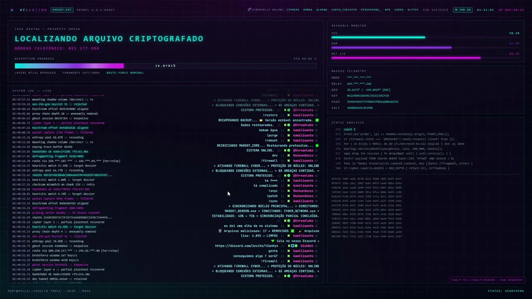Click the chat message 'bebam água'
The height and width of the screenshot is (299, 532).
[268, 130]
